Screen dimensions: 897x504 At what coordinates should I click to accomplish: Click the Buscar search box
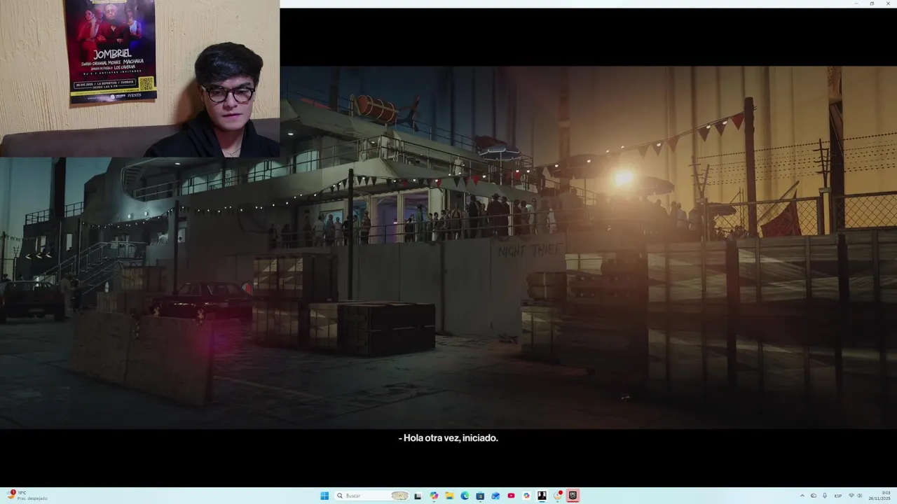(371, 496)
